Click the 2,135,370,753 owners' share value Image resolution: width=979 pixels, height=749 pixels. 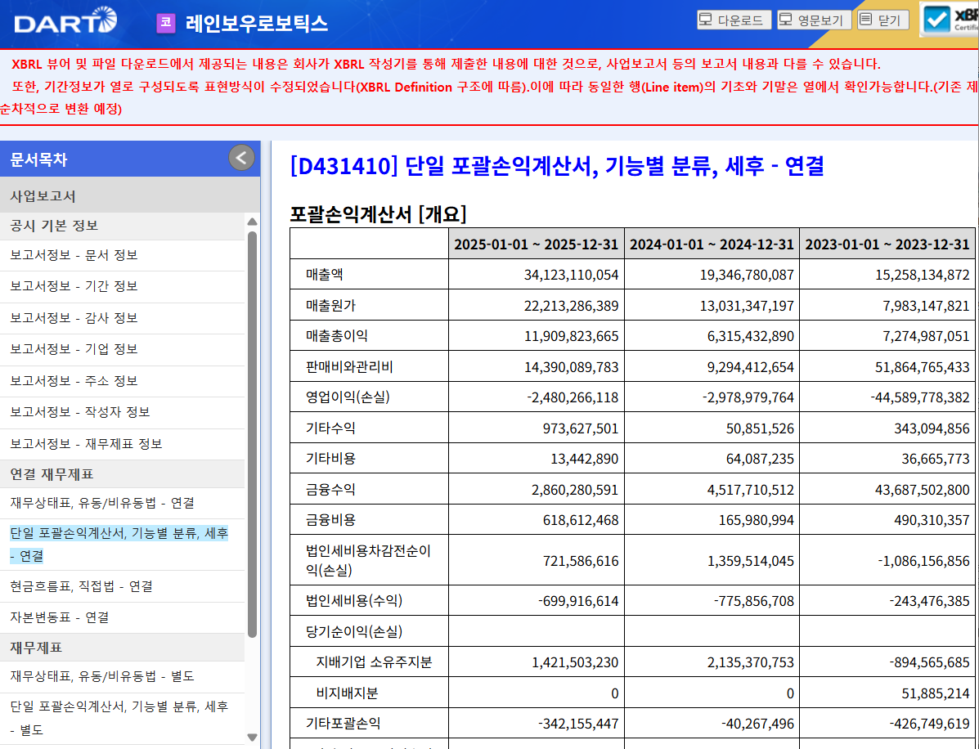(751, 663)
